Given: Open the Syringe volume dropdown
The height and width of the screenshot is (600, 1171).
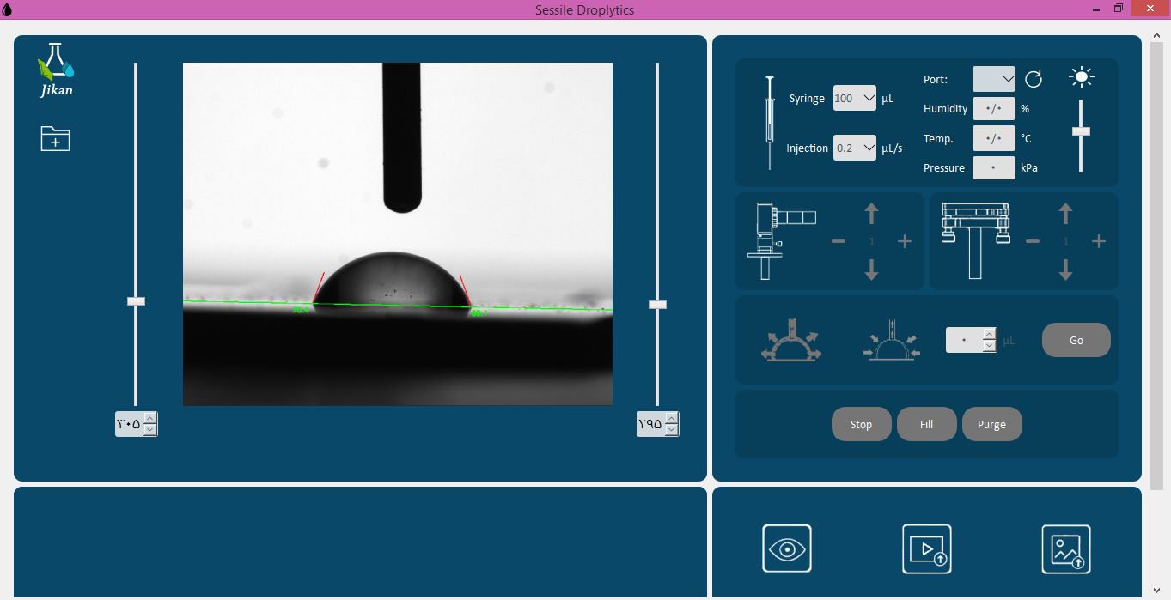Looking at the screenshot, I should [854, 99].
